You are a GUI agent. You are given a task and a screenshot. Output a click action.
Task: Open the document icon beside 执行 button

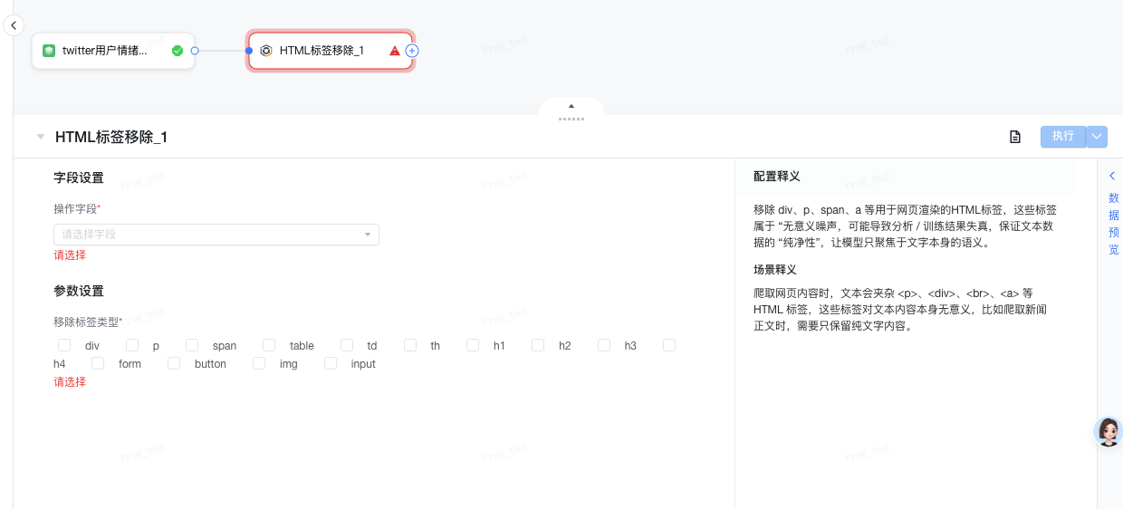pos(1015,137)
